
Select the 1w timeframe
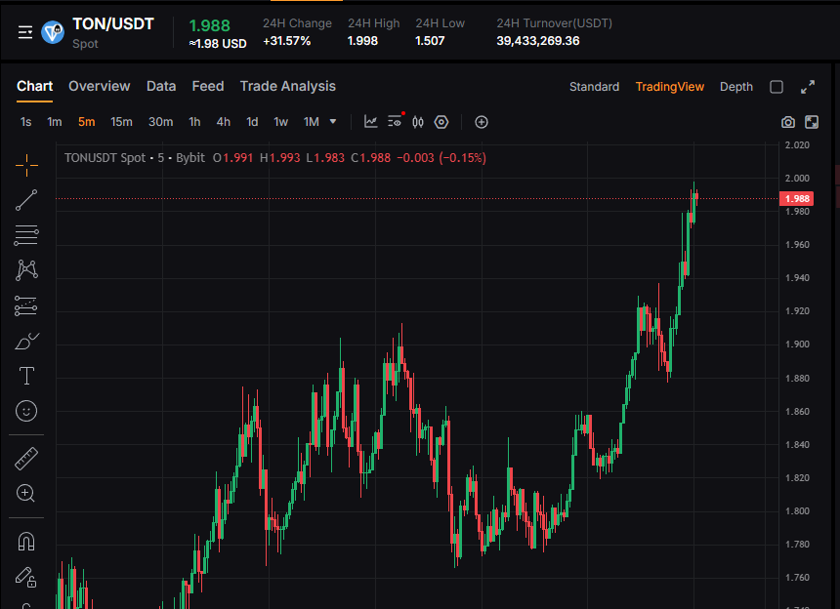[280, 122]
